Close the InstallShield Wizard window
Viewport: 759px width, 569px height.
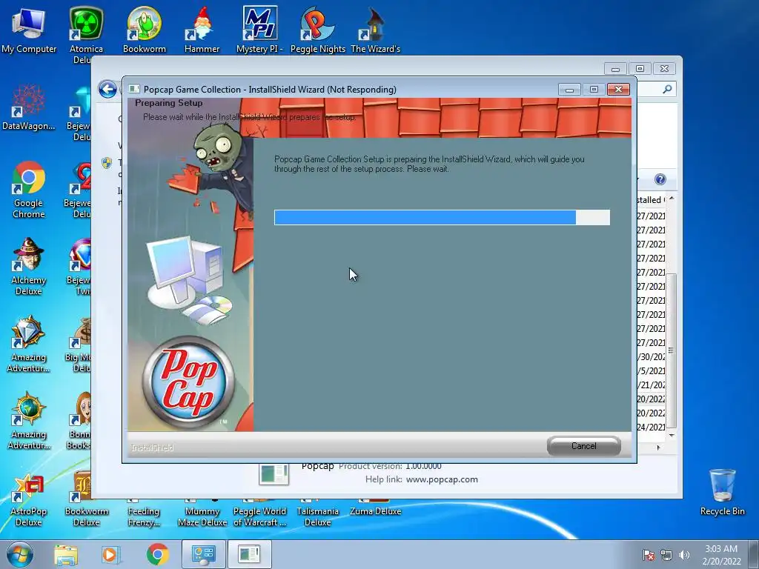(619, 90)
